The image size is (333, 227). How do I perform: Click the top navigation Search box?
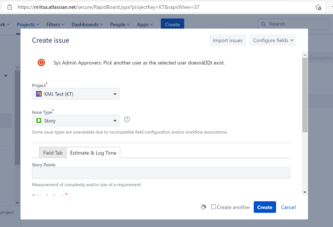pyautogui.click(x=293, y=24)
